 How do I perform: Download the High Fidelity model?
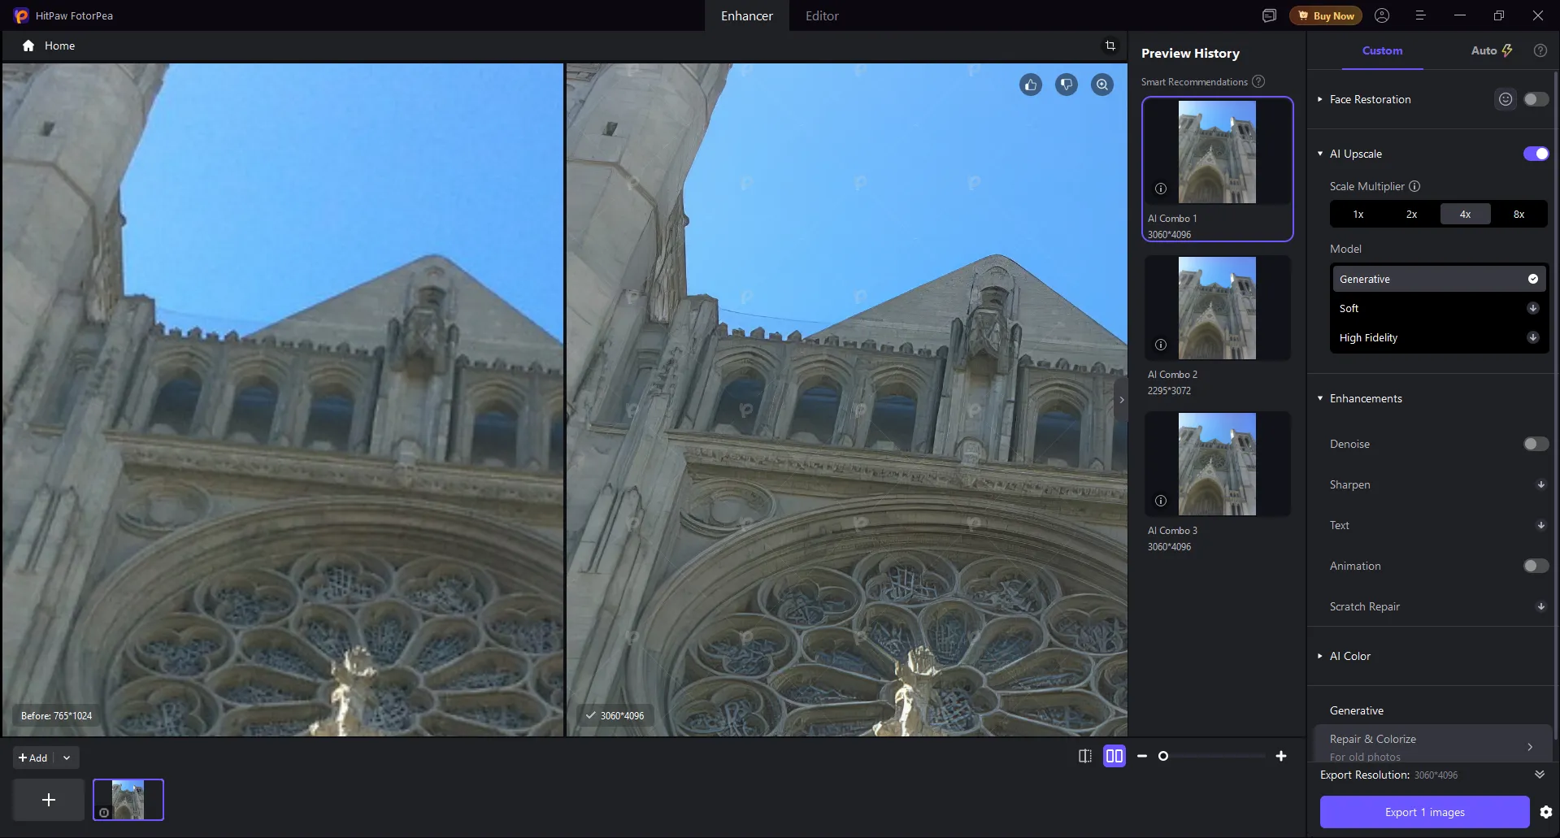[x=1532, y=337]
